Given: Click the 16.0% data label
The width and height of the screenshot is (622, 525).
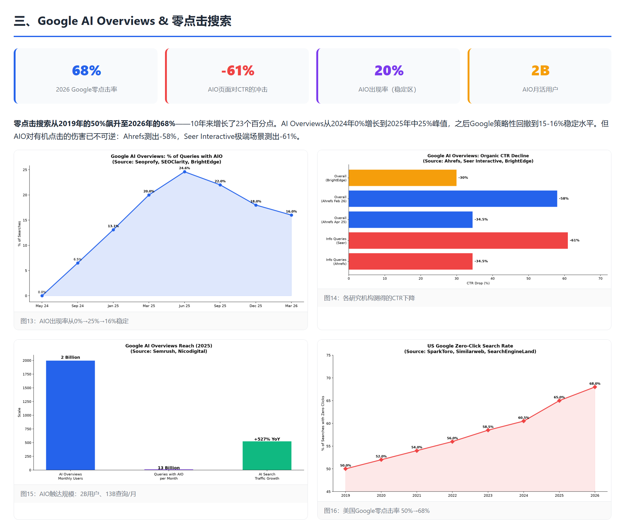Looking at the screenshot, I should [291, 211].
